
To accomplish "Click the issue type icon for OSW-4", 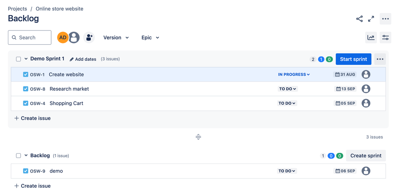I will click(x=25, y=103).
